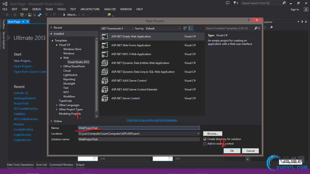This screenshot has width=310, height=174.
Task: Open the feedback speech bubble icon
Action: click(228, 3)
